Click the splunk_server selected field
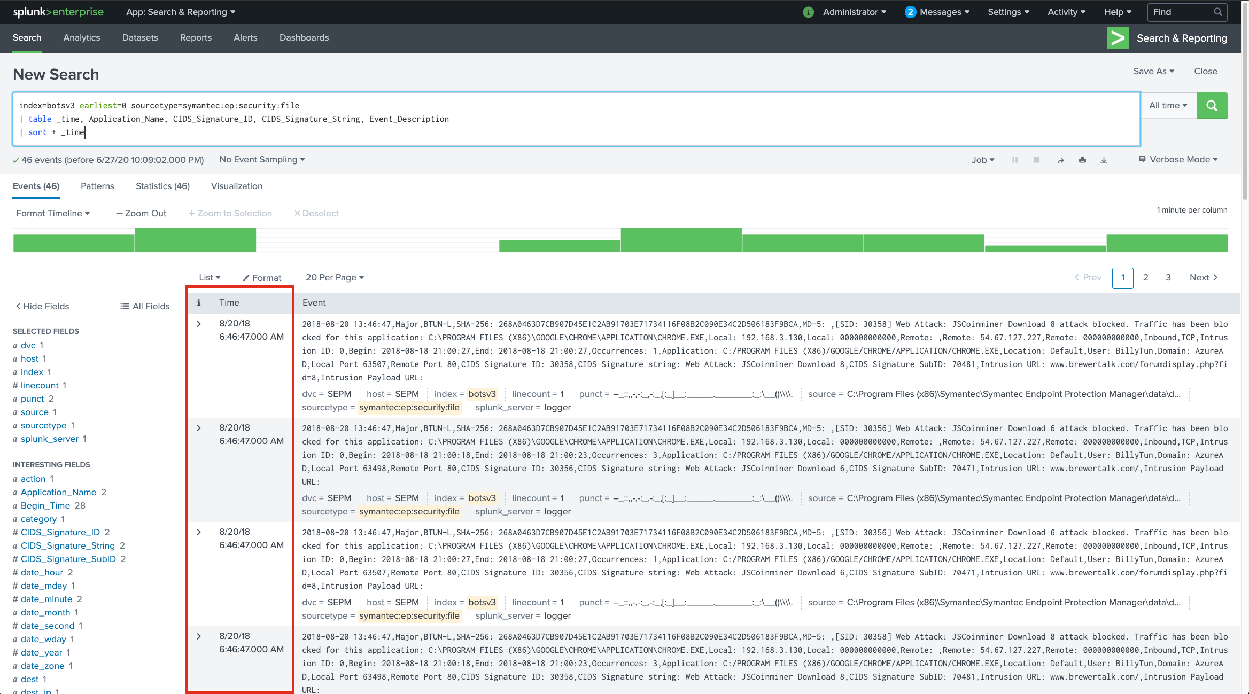The image size is (1249, 694). pyautogui.click(x=50, y=439)
